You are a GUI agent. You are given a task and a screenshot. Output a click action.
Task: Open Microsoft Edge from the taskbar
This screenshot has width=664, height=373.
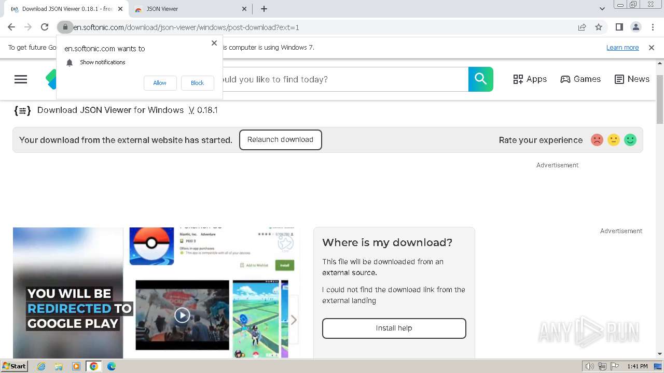tap(112, 366)
